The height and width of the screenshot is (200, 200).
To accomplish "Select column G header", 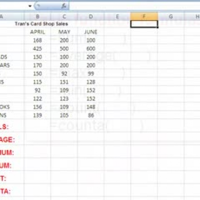I will click(x=171, y=16).
